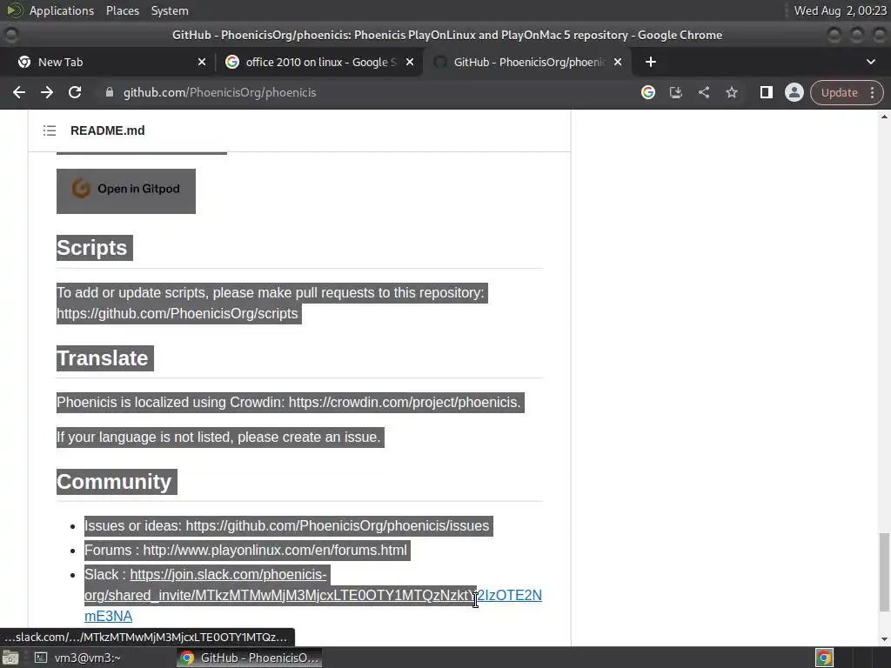The width and height of the screenshot is (891, 668).
Task: Click the page vertical scrollbar thumb
Action: coord(884,572)
